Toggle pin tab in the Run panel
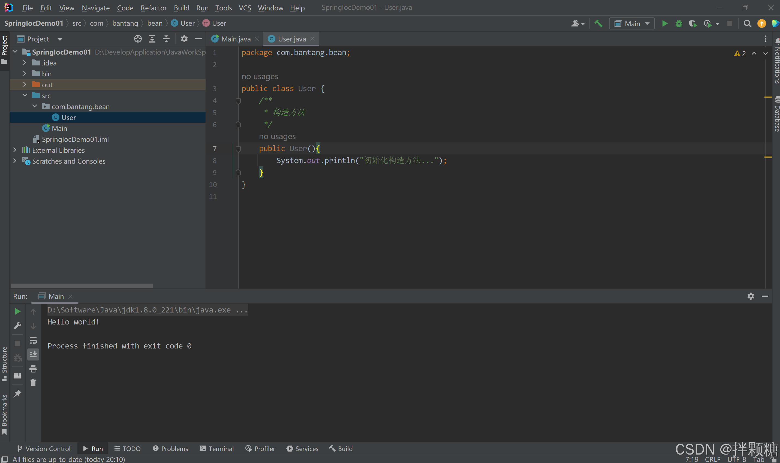 [x=17, y=394]
